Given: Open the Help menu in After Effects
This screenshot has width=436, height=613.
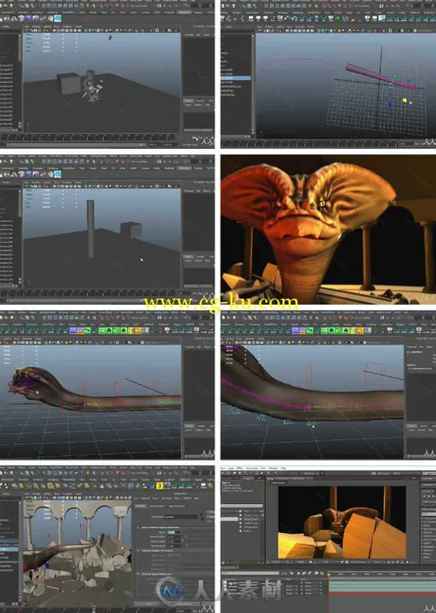Looking at the screenshot, I should pos(283,468).
